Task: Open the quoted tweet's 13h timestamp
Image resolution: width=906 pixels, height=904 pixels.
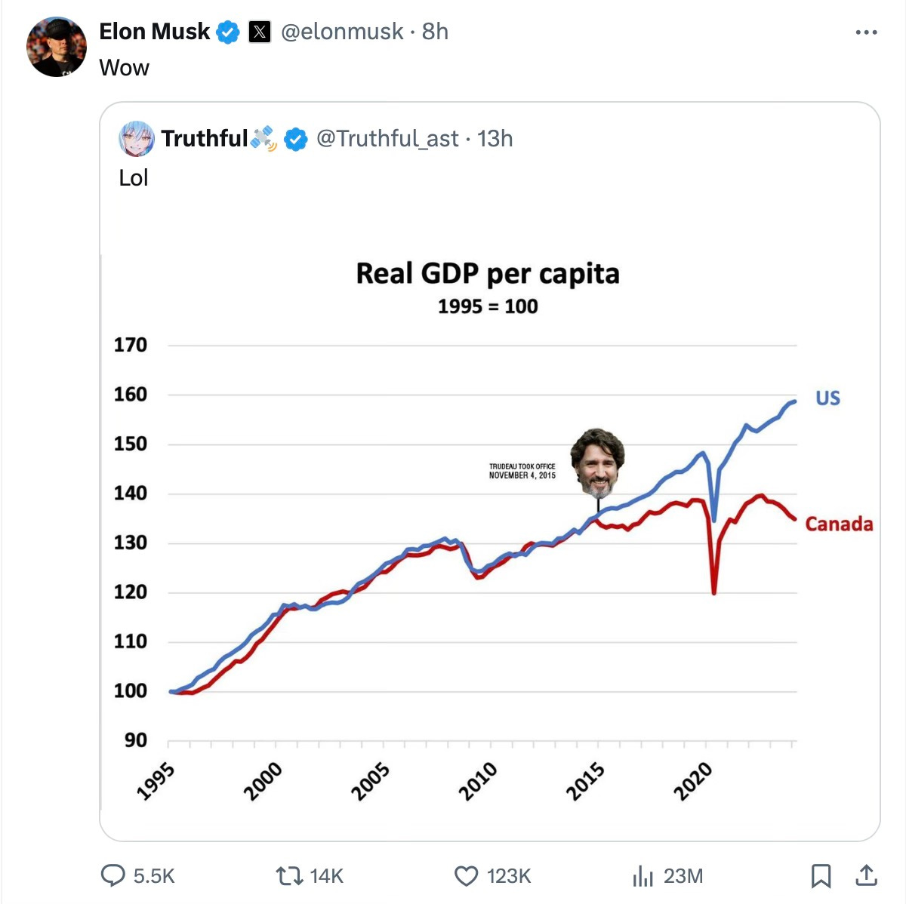Action: coord(495,139)
